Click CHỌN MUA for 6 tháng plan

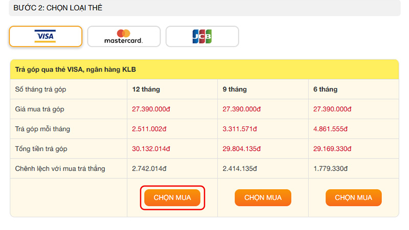[353, 198]
